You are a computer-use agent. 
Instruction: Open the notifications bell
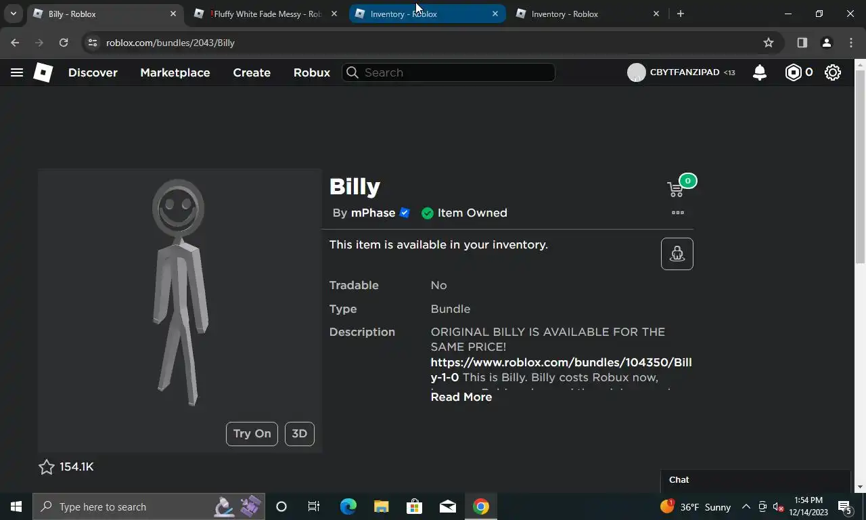point(760,72)
